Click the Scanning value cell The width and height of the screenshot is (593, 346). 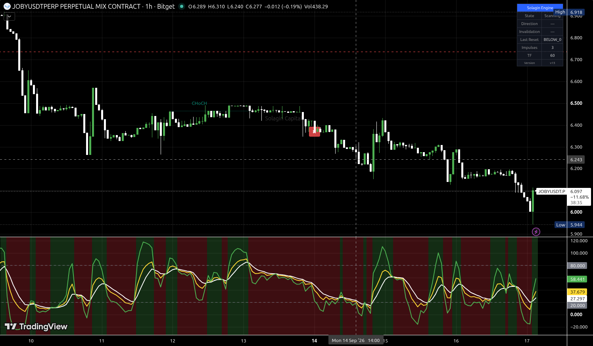coord(552,16)
